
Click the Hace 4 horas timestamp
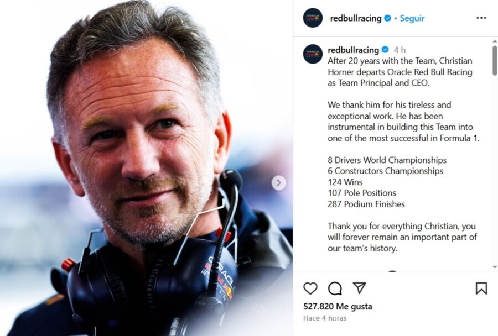point(325,318)
